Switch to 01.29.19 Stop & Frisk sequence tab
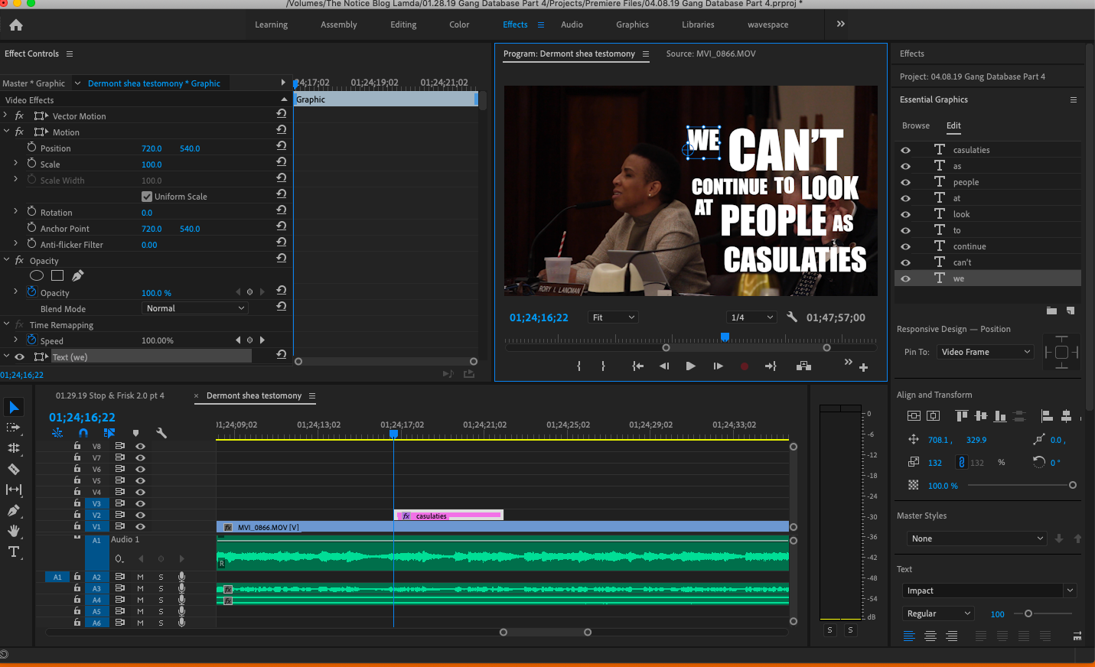 pos(109,395)
